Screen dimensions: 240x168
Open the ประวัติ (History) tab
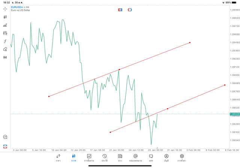click(104, 157)
